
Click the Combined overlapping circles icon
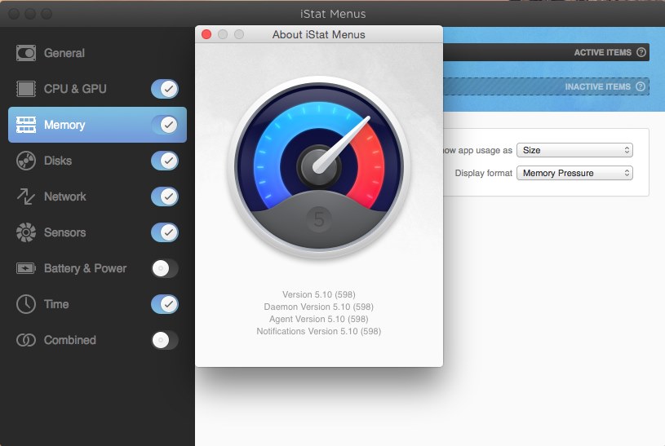tap(27, 340)
